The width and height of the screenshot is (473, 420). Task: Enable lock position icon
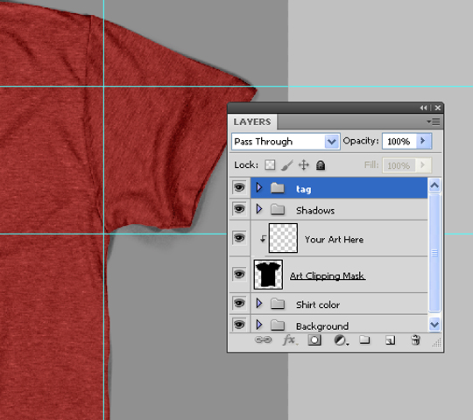coord(303,165)
